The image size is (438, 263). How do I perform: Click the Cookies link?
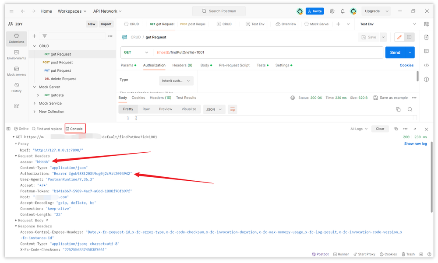point(406,65)
